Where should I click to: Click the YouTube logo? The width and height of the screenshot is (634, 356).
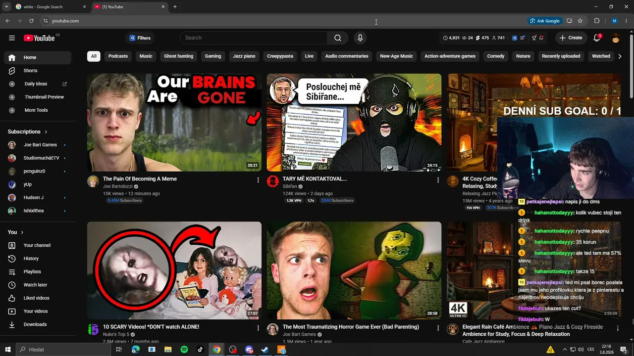39,38
